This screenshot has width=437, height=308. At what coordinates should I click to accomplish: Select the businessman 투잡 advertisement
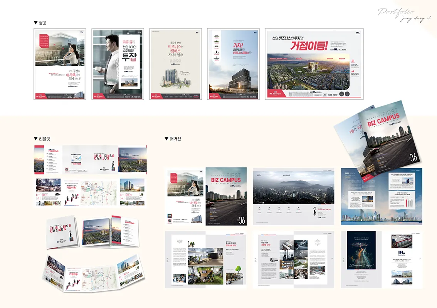(x=118, y=64)
